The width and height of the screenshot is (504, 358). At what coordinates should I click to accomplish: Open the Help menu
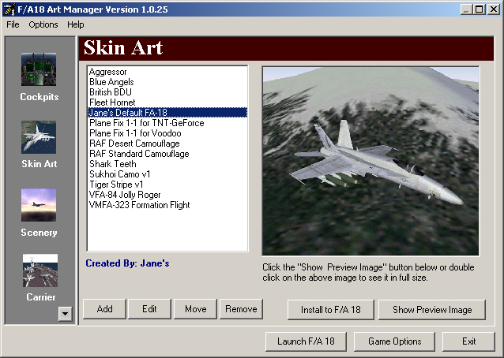tap(75, 24)
